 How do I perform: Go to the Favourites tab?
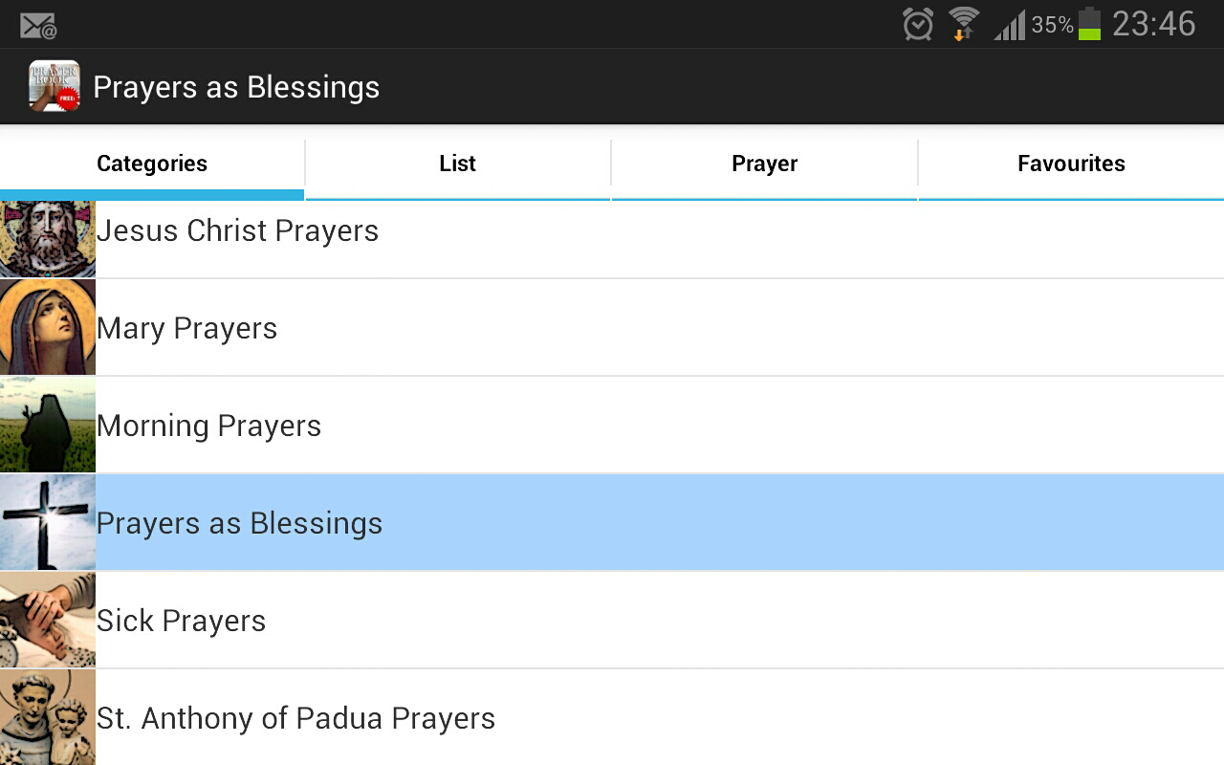pos(1071,164)
